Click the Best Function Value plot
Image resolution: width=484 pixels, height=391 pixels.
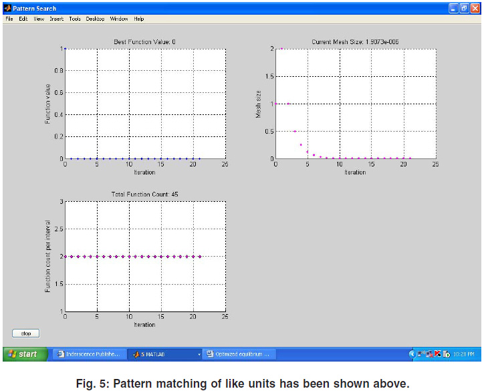pos(144,104)
